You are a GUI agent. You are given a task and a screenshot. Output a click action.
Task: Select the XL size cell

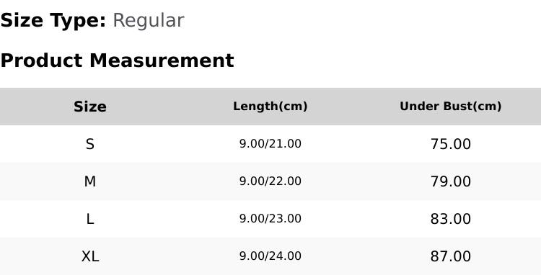(x=90, y=256)
